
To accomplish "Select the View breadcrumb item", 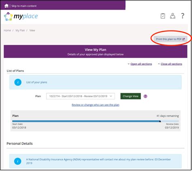I will [x=32, y=30].
